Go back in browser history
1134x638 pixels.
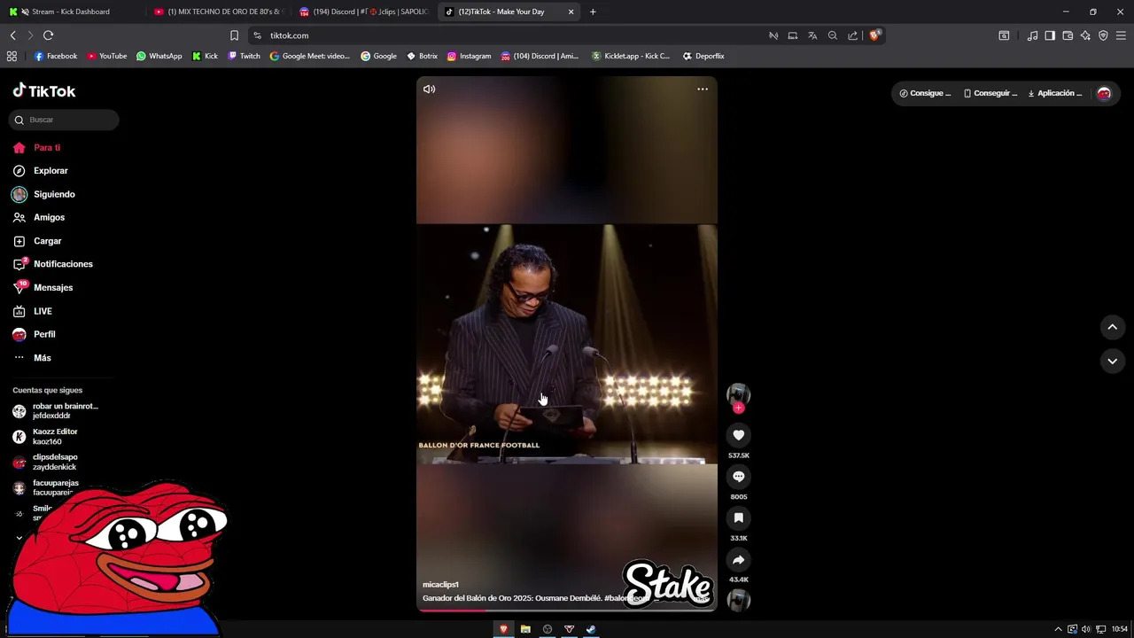(12, 35)
